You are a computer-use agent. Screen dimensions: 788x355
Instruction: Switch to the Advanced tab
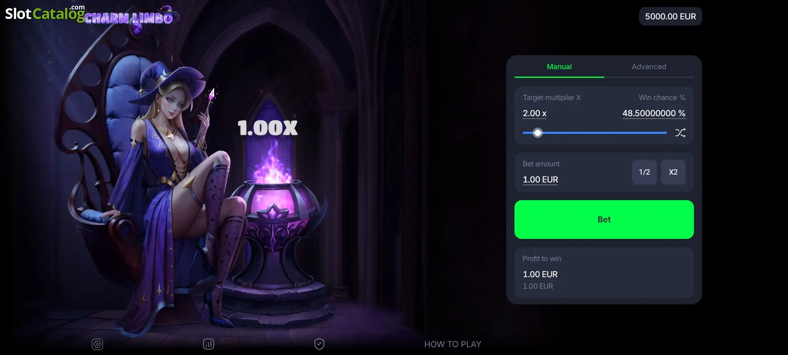[649, 67]
